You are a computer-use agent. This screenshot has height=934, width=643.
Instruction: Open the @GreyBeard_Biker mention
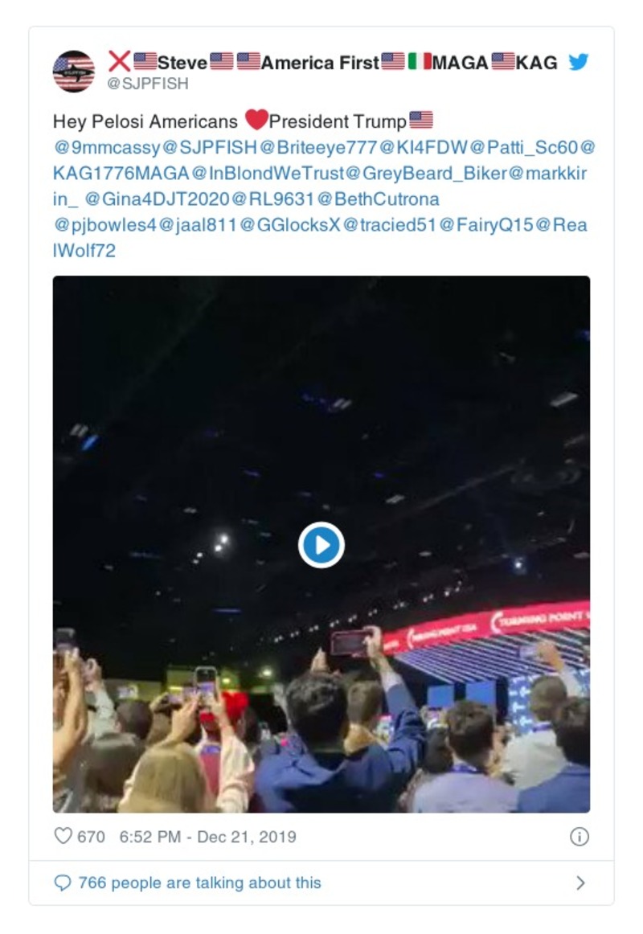click(426, 174)
